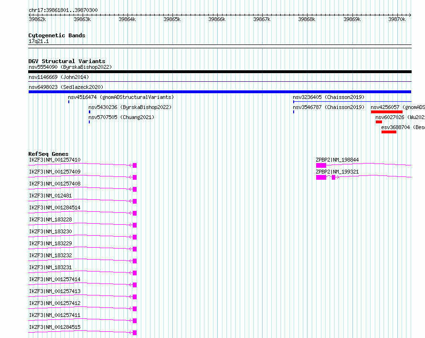425x338 pixels.
Task: Open the IKZF3|NM_001257408 transcript label
Action: tap(55, 184)
